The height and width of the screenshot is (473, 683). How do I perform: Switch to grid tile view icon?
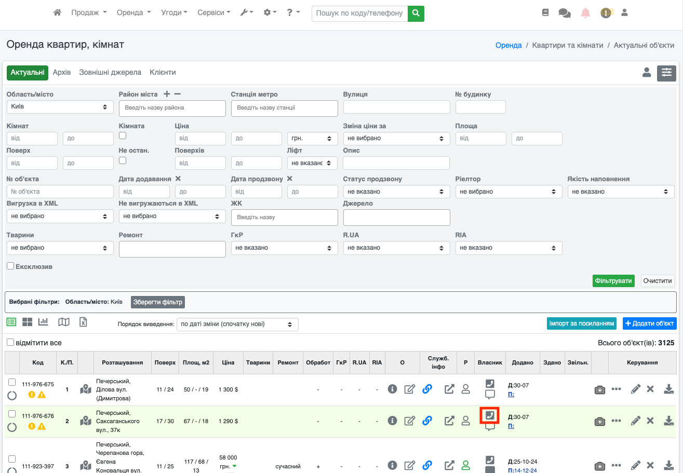pos(27,322)
